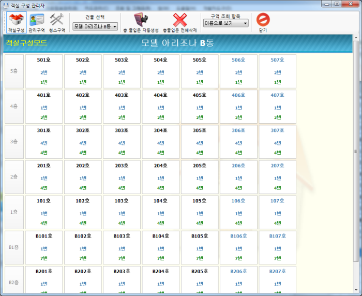Click the 닫기 red stop icon

pyautogui.click(x=263, y=23)
